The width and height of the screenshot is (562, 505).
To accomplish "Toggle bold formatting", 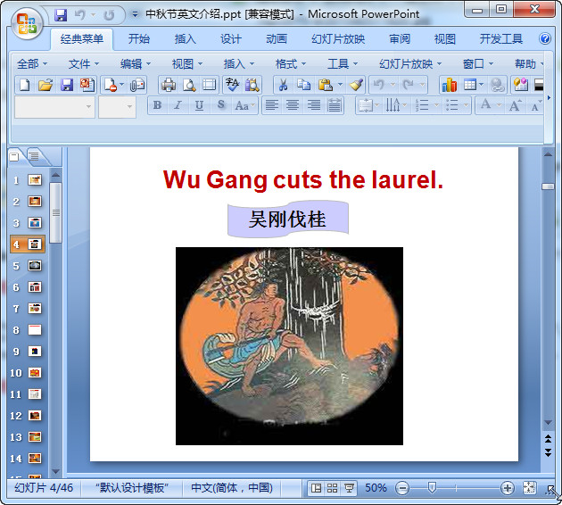I will pyautogui.click(x=157, y=105).
